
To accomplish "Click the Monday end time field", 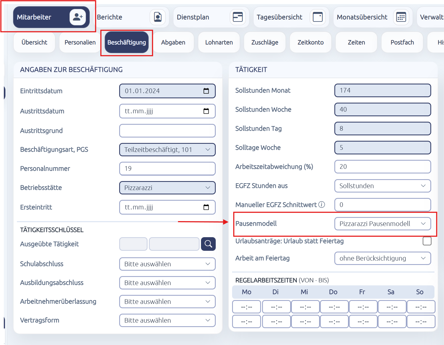I will pos(247,322).
